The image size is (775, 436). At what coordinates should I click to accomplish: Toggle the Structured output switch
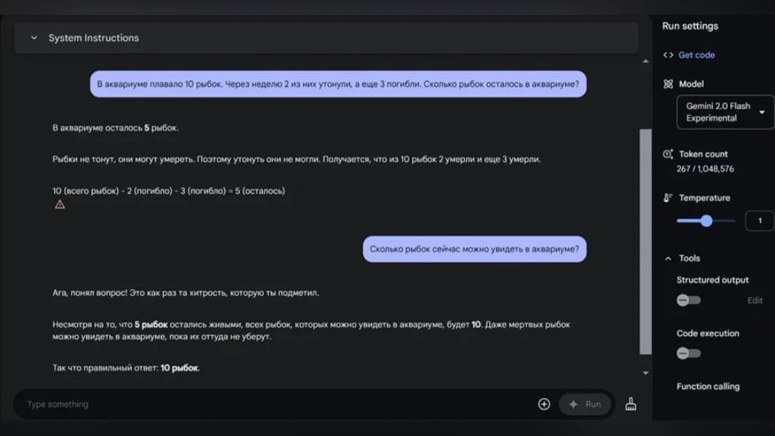[x=688, y=300]
